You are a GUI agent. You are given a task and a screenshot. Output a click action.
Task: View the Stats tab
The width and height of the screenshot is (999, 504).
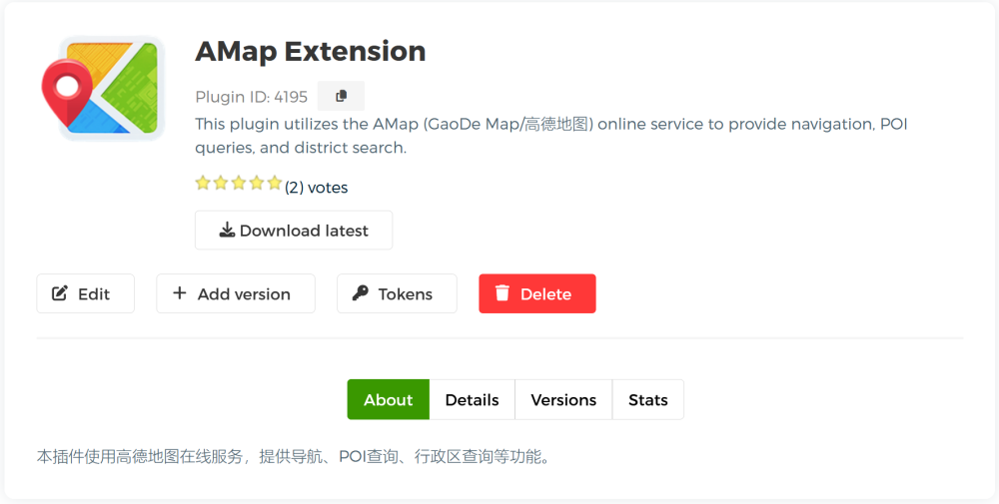pyautogui.click(x=648, y=399)
